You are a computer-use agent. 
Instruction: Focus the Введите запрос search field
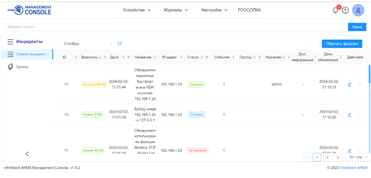point(176,27)
